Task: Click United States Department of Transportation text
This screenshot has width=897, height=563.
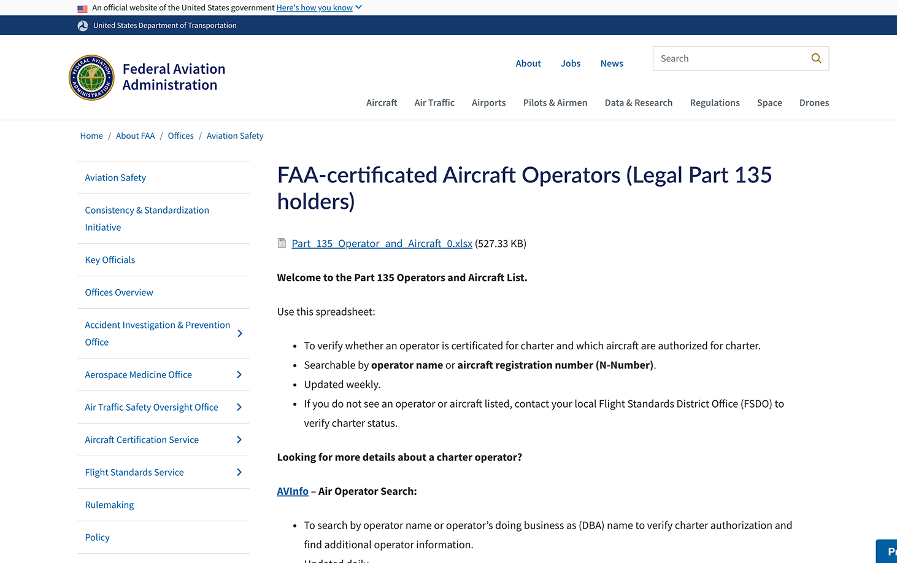Action: click(x=165, y=25)
